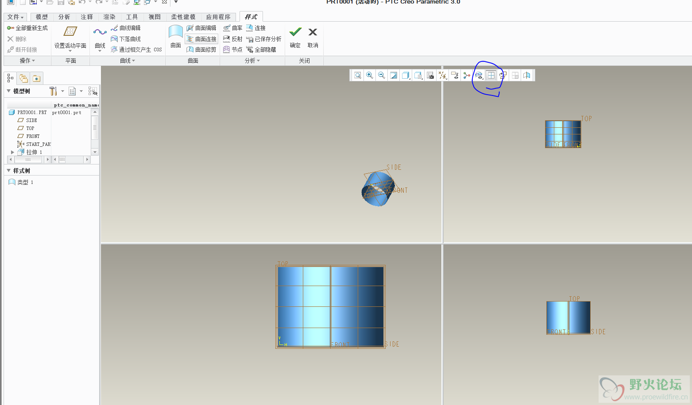Click model tree scrollbar down arrow
This screenshot has width=692, height=405.
pos(95,152)
